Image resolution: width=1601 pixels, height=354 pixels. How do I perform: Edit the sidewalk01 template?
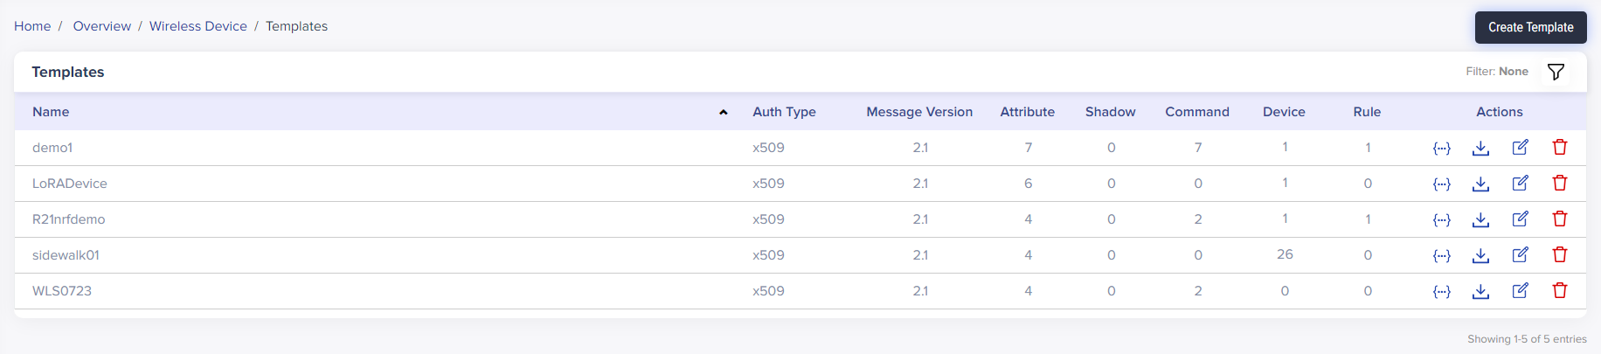(1521, 254)
